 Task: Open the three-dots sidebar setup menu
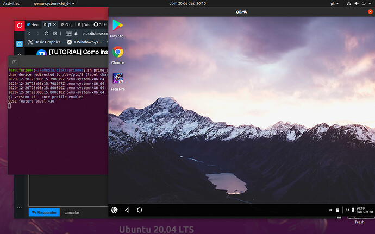(20, 208)
